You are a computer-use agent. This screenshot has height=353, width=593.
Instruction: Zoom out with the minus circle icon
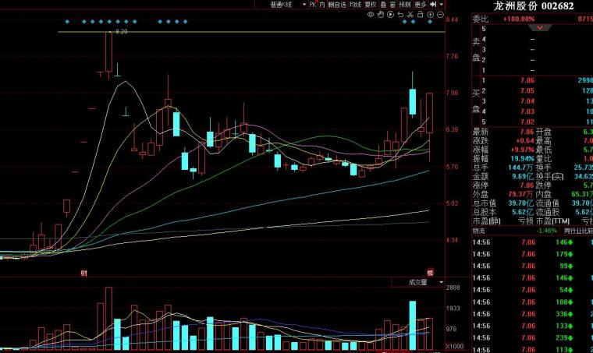pos(440,15)
